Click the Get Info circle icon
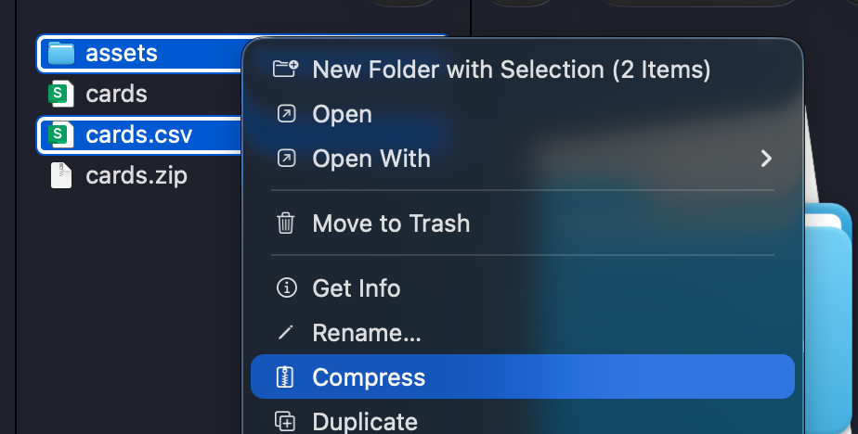Screen dimensions: 858x434 (286, 287)
